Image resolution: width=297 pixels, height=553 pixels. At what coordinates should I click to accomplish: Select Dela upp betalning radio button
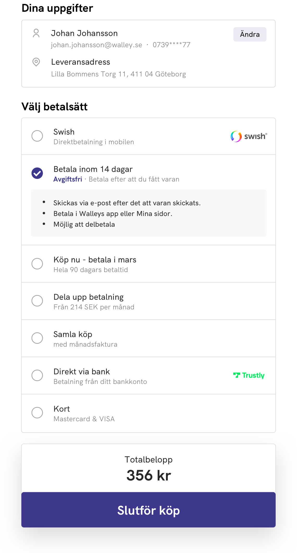pos(37,301)
